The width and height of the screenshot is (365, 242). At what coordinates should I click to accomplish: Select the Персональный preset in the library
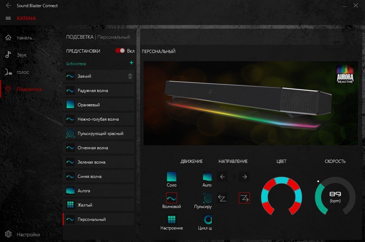coord(99,219)
